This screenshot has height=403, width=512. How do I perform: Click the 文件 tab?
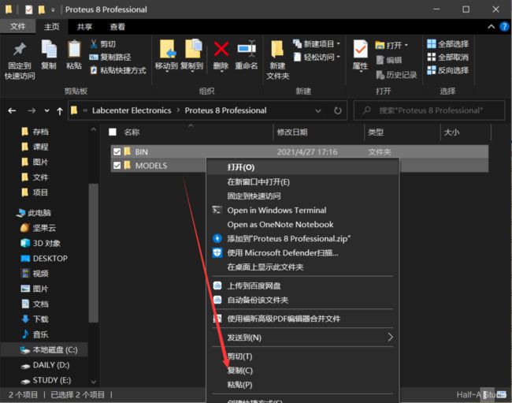coord(17,27)
